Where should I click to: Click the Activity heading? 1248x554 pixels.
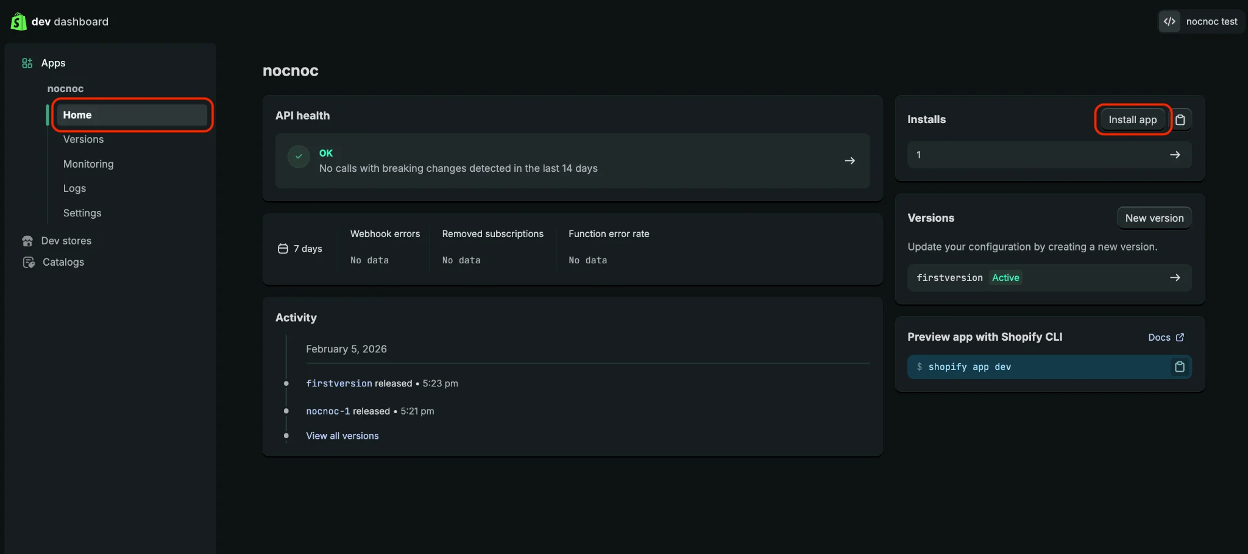pos(296,318)
